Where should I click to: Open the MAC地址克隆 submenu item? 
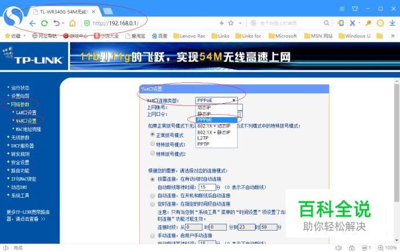pyautogui.click(x=28, y=129)
